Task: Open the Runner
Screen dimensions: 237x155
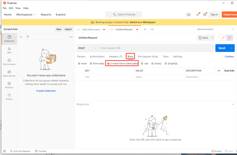Action: pos(217,151)
